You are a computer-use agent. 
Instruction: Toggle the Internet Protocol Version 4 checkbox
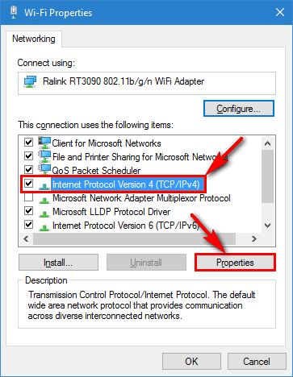click(28, 184)
